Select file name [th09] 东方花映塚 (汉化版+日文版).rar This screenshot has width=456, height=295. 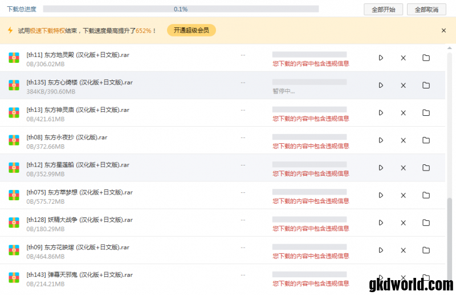coord(78,247)
